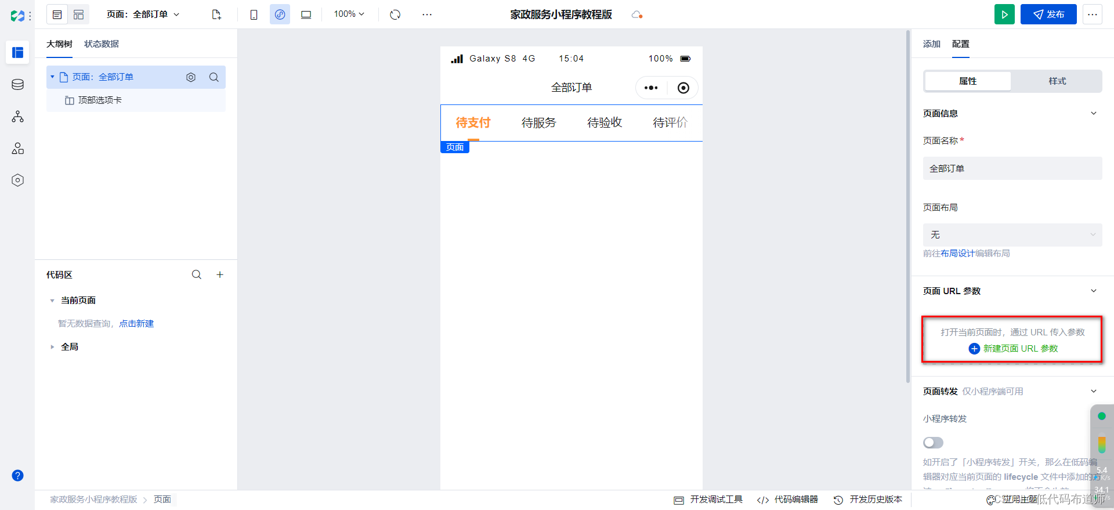Switch to the 添加 tab

(x=932, y=44)
